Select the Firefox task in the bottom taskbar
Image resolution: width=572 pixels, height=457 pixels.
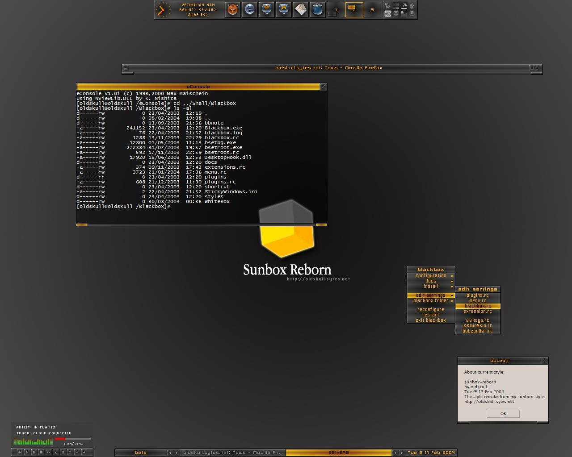(233, 453)
